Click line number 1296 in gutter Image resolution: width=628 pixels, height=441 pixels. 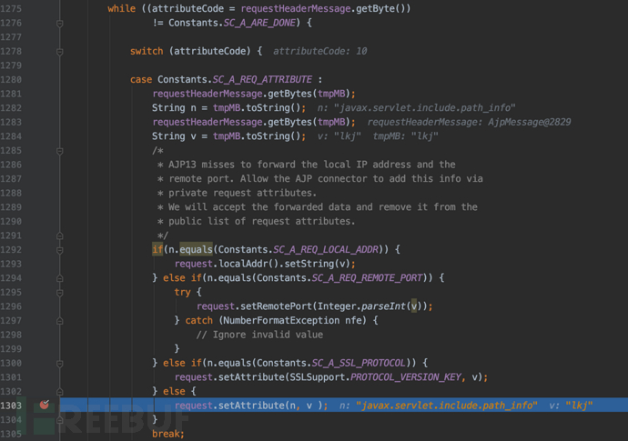pyautogui.click(x=11, y=306)
